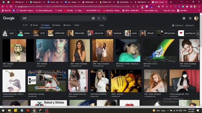Open taskbar volume control
This screenshot has height=113, width=202.
pyautogui.click(x=177, y=110)
